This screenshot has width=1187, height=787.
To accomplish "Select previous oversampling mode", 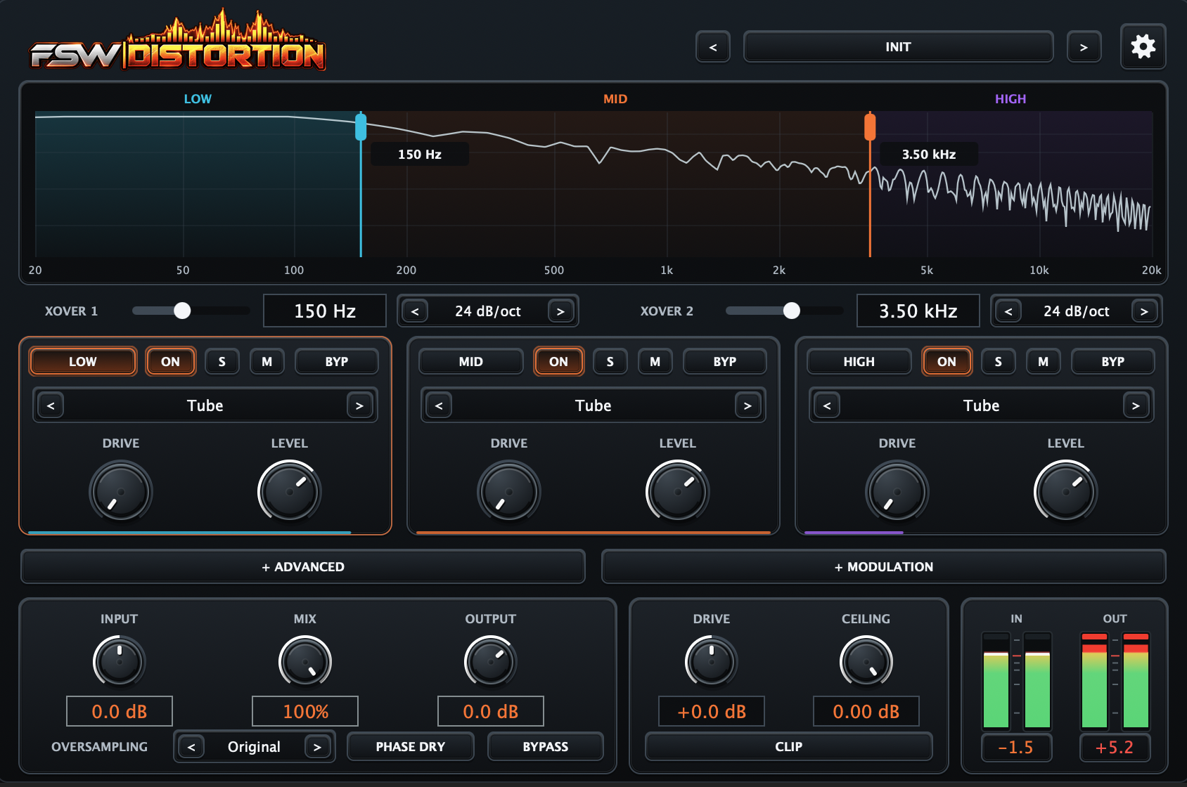I will click(x=191, y=747).
